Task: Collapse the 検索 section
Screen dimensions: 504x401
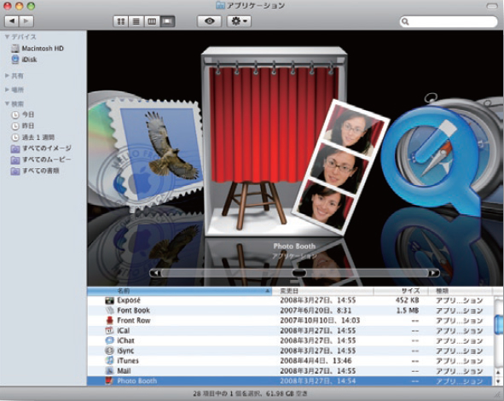Action: point(7,104)
